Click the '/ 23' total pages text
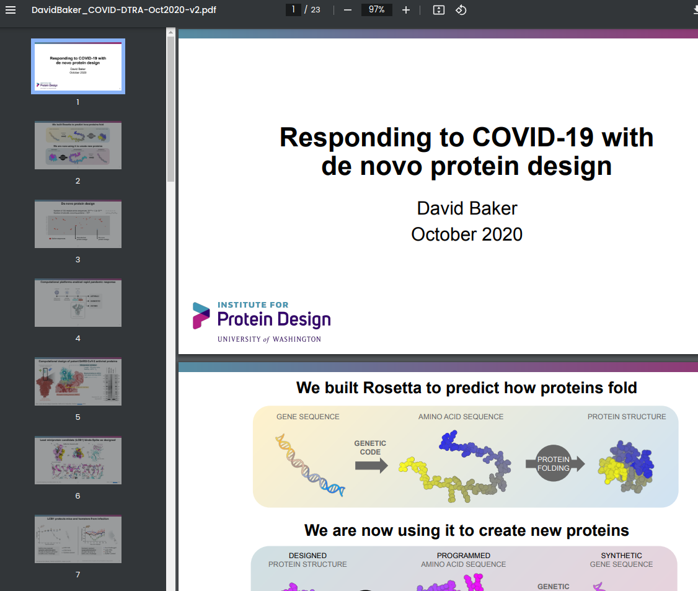This screenshot has width=698, height=591. [x=312, y=10]
